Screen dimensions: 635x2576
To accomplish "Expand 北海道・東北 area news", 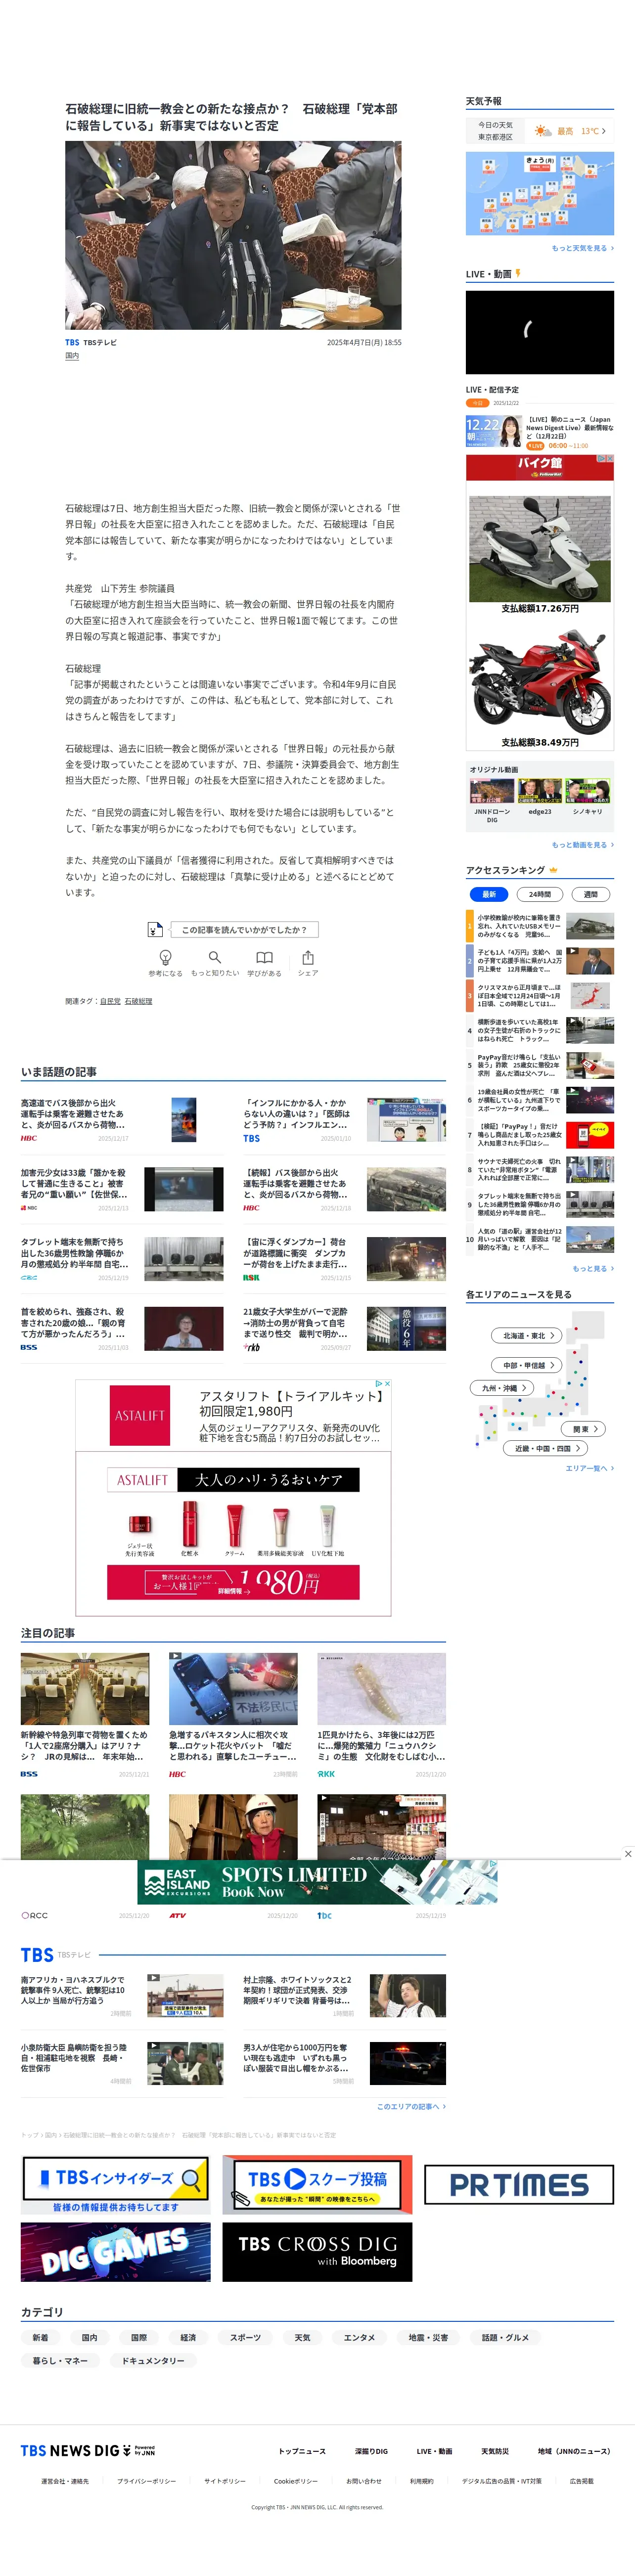I will point(527,1335).
